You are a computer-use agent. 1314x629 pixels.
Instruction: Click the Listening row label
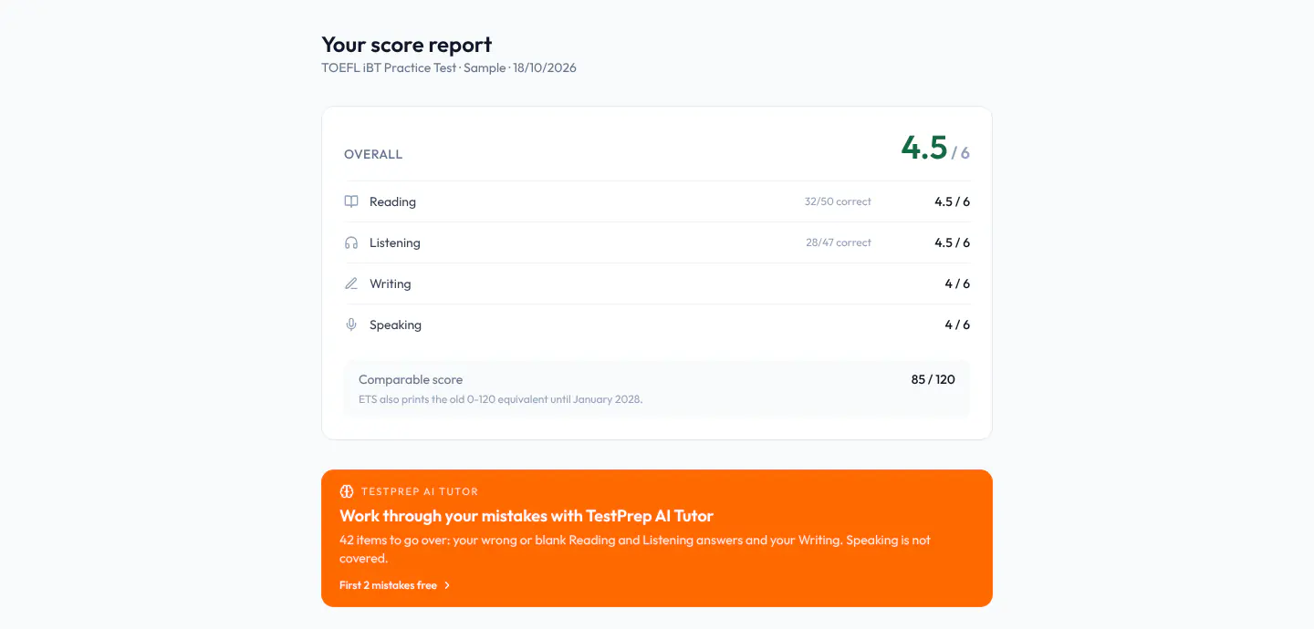tap(395, 242)
